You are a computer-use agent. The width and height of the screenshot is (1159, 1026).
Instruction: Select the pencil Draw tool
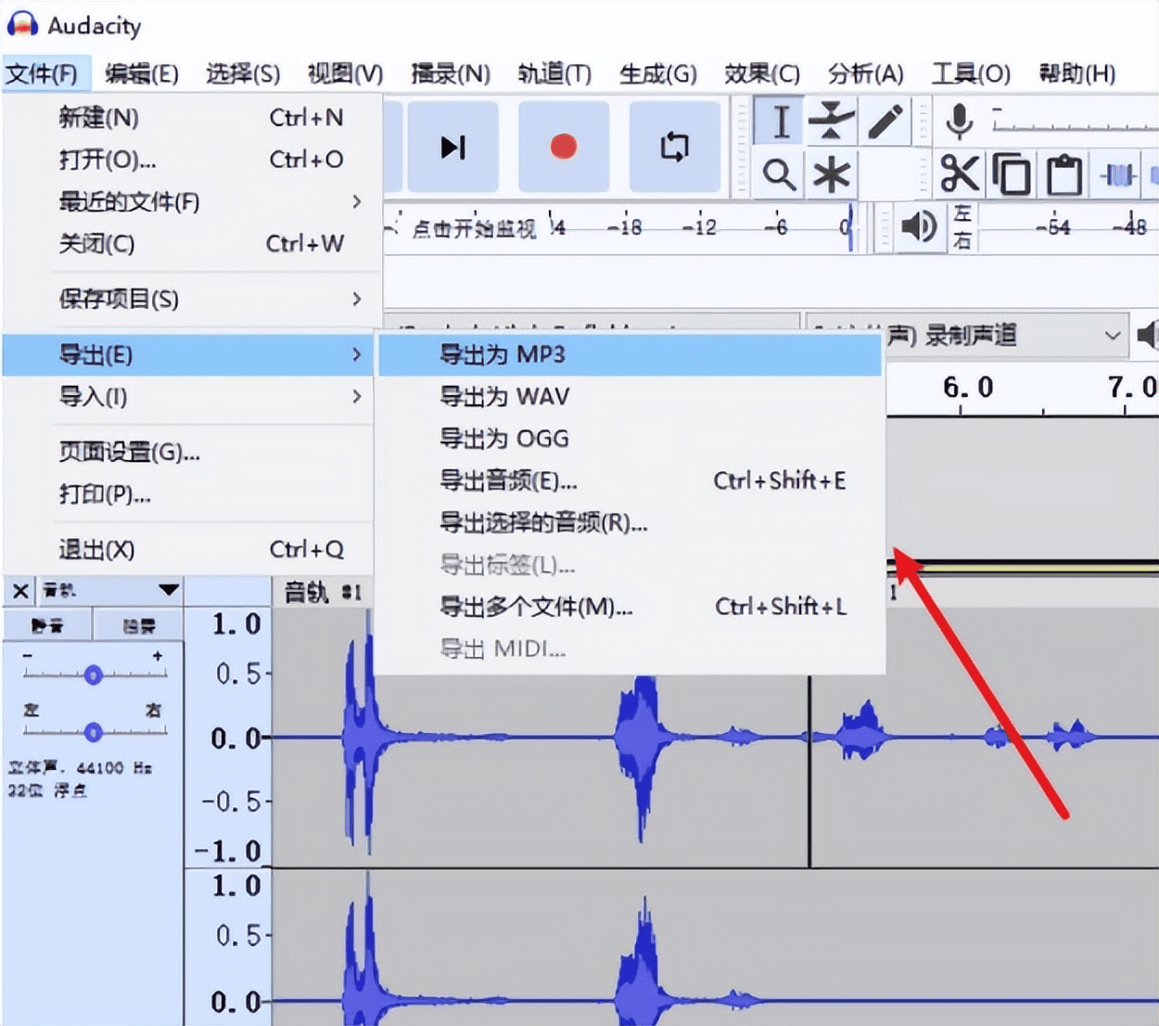pos(885,122)
